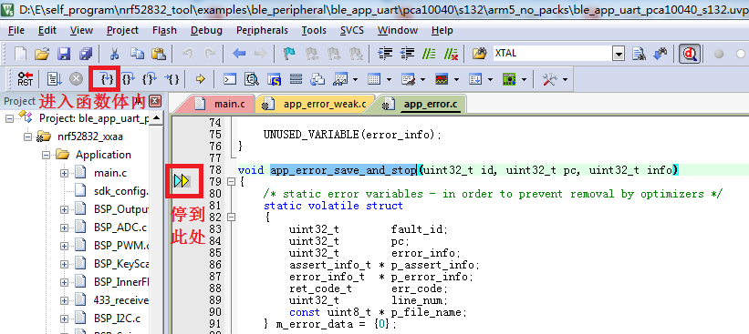Save all files icon

click(86, 54)
